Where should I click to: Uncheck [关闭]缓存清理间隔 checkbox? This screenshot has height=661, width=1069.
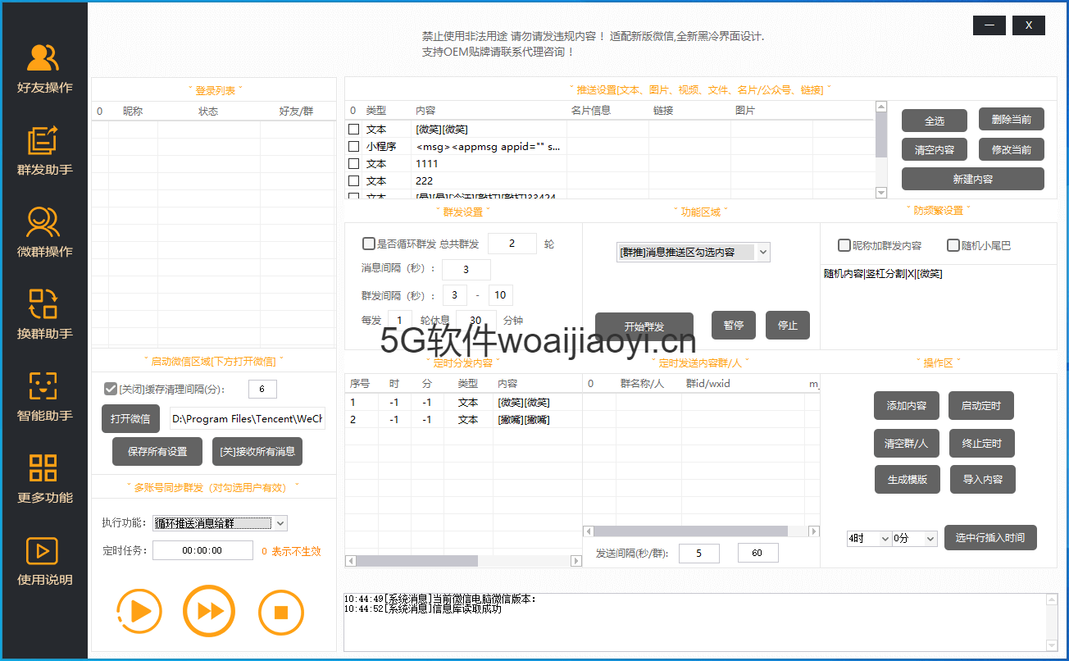click(110, 390)
